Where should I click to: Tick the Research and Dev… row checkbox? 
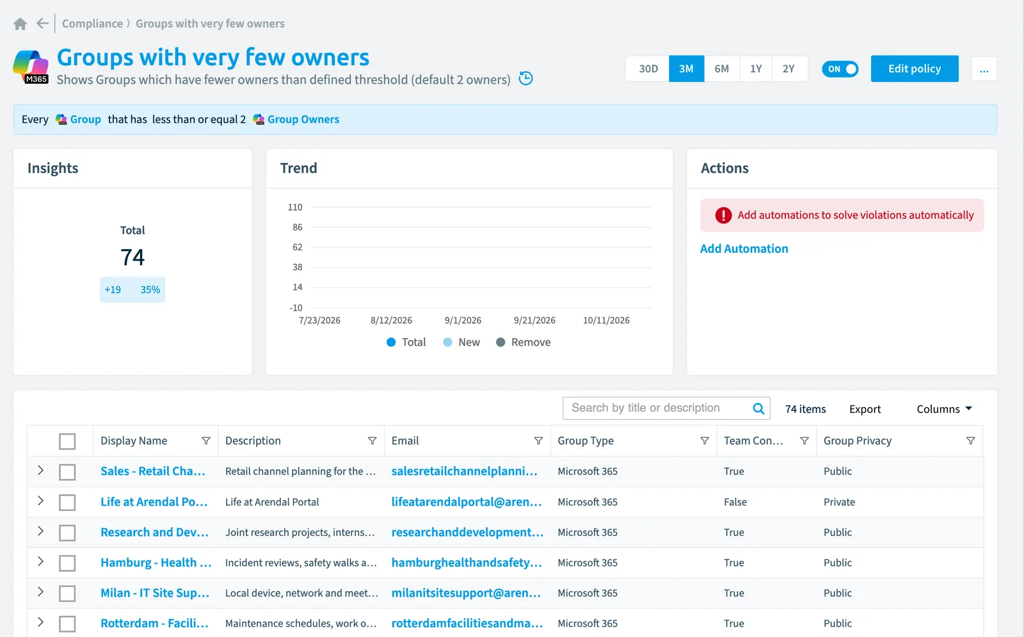pos(67,533)
